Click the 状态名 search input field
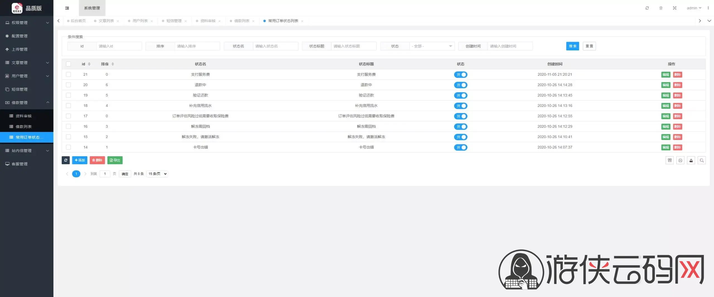The height and width of the screenshot is (297, 714). [x=275, y=46]
